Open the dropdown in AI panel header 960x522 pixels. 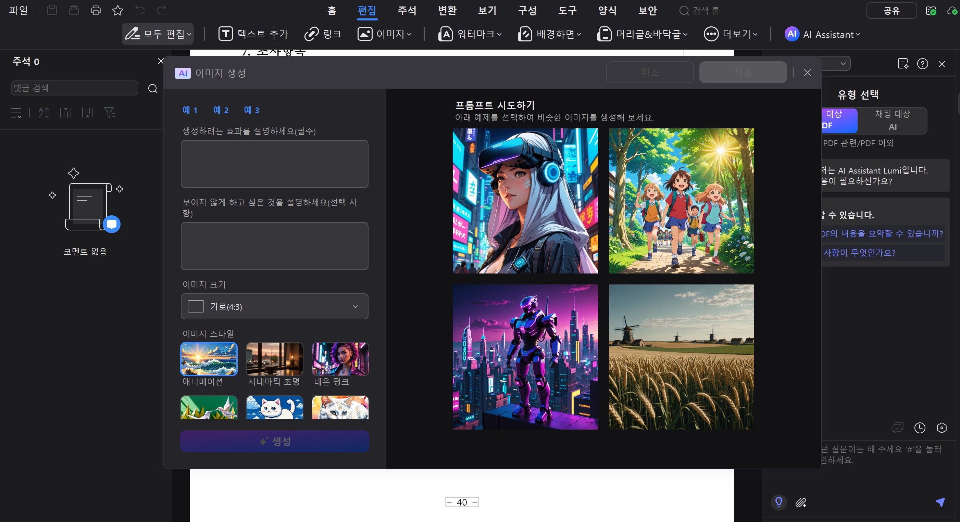843,64
